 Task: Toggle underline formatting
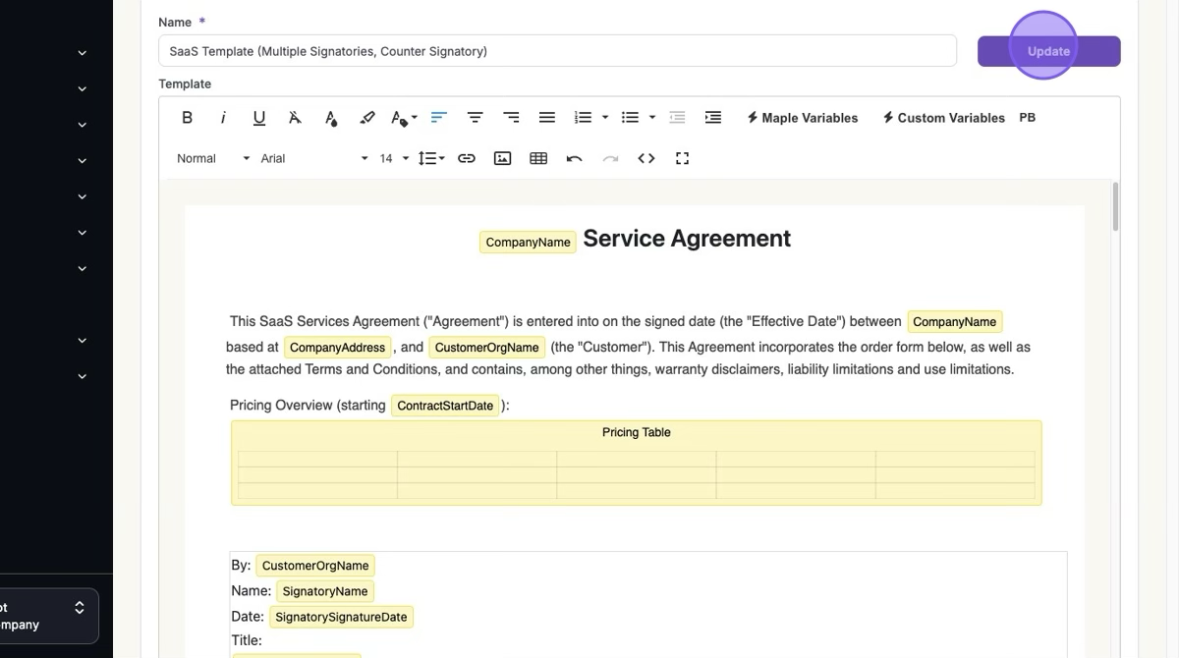click(259, 118)
